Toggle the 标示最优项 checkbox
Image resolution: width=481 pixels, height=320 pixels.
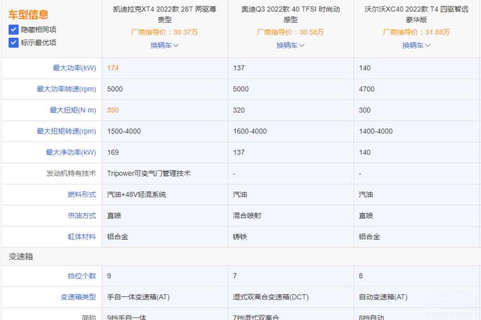tap(13, 42)
